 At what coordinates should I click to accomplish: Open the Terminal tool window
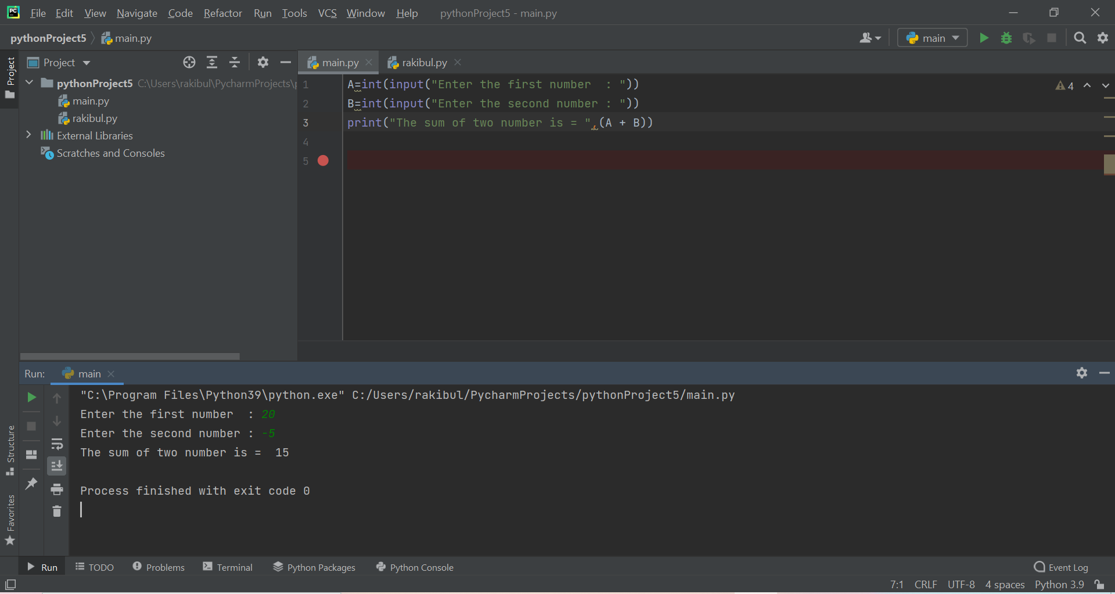[x=228, y=567]
